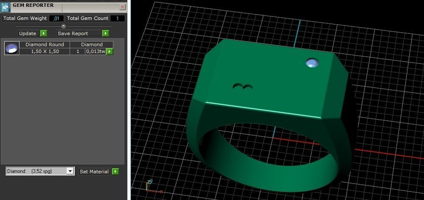424x200 pixels.
Task: Click the Total Gem Weight label
Action: coord(25,18)
